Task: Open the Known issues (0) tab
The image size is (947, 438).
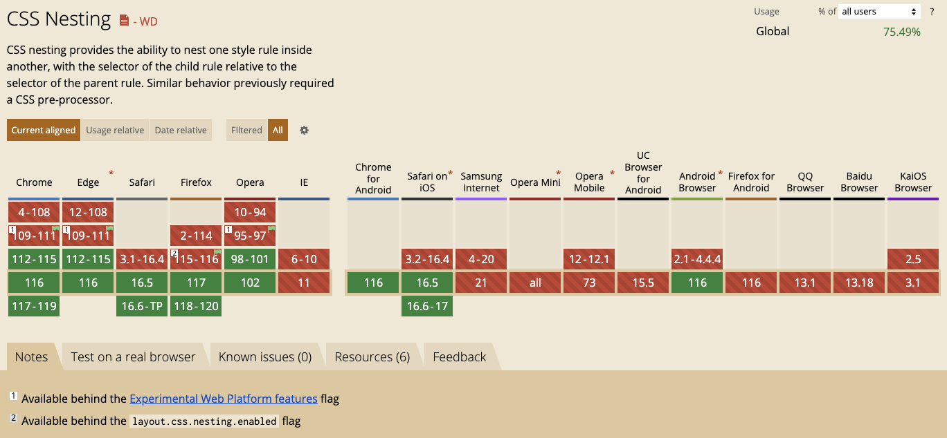Action: pos(265,356)
